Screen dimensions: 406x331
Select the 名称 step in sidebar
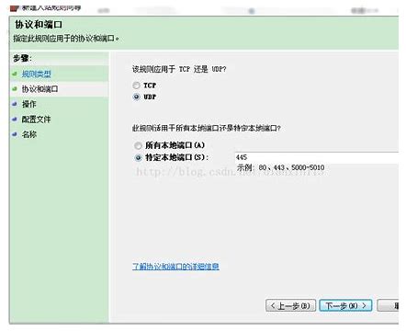[29, 134]
